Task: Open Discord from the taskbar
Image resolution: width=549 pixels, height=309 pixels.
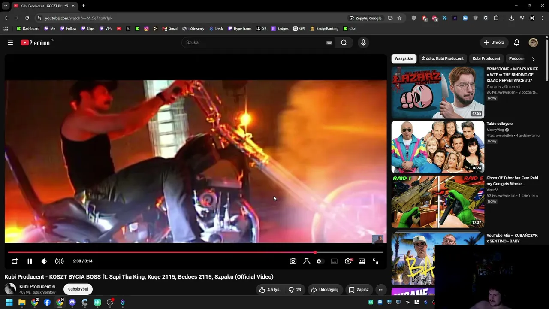Action: [72, 302]
